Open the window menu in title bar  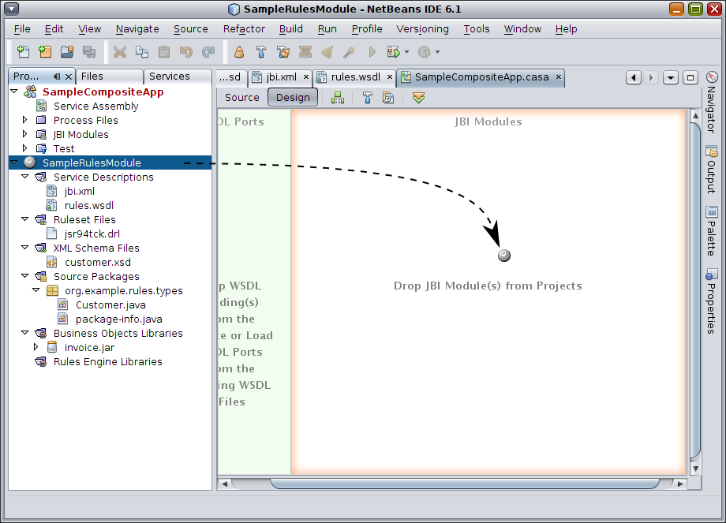[12, 9]
